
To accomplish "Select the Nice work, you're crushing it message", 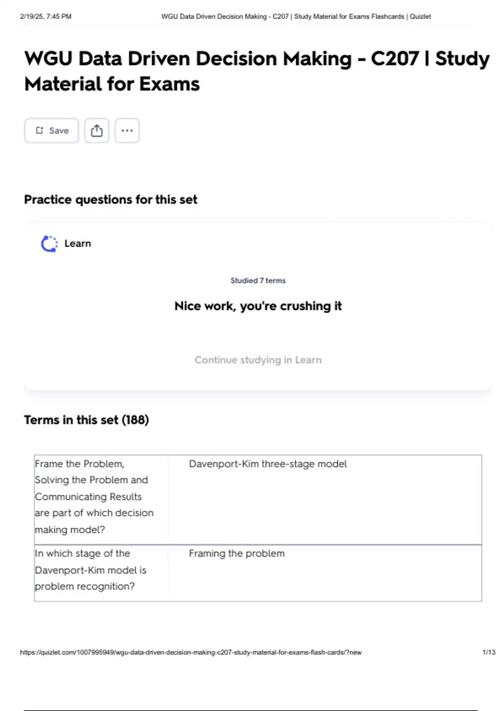I will coord(258,306).
